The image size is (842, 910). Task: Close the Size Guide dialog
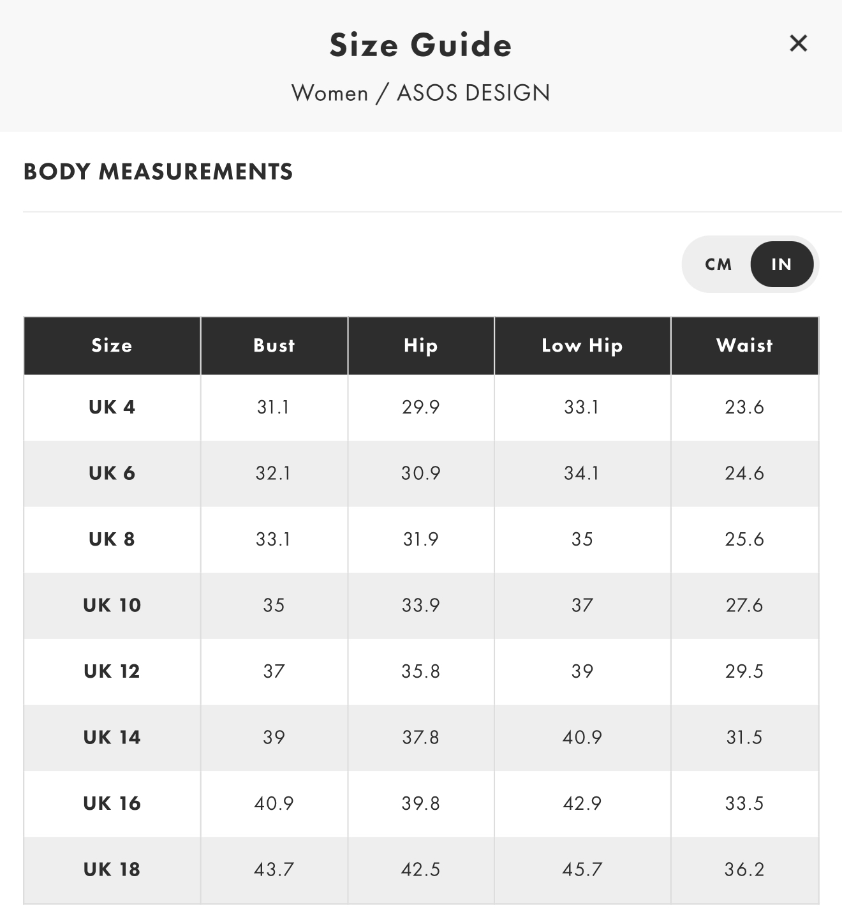[x=798, y=43]
